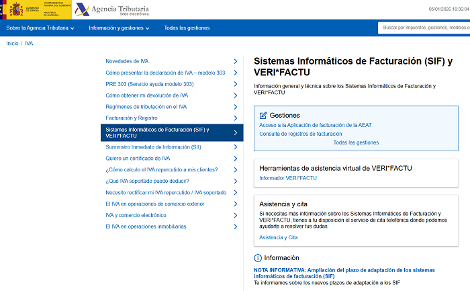
Task: Open Cómo obtener mi devolución de IVA
Action: (x=147, y=95)
